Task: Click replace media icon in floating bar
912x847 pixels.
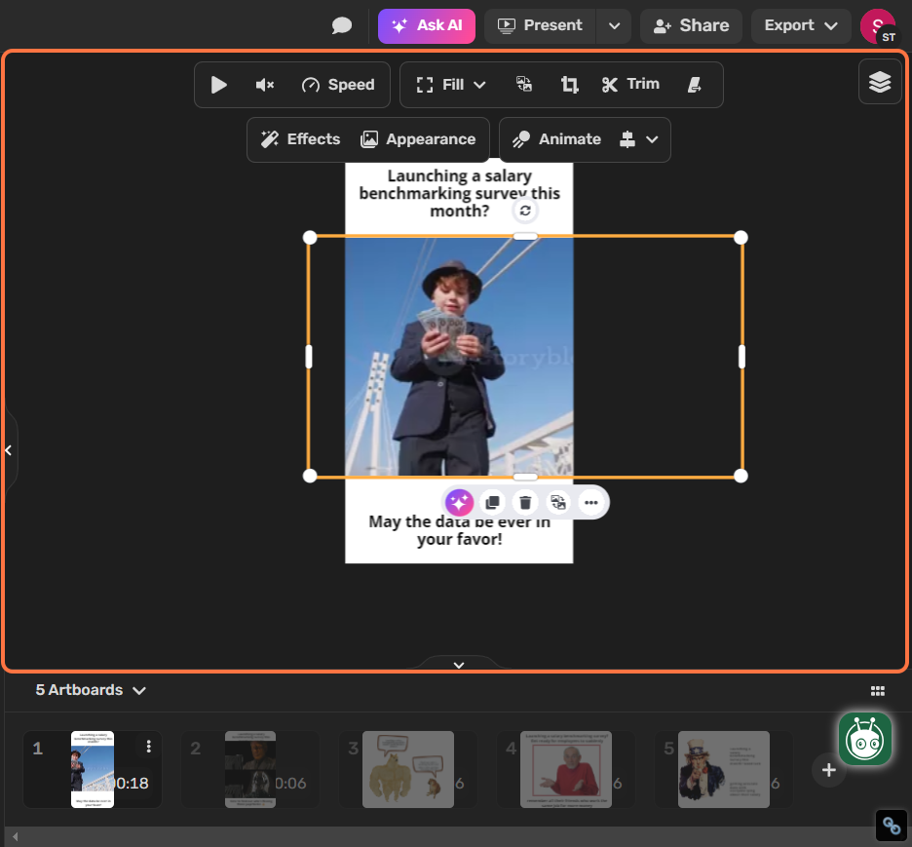Action: click(x=558, y=503)
